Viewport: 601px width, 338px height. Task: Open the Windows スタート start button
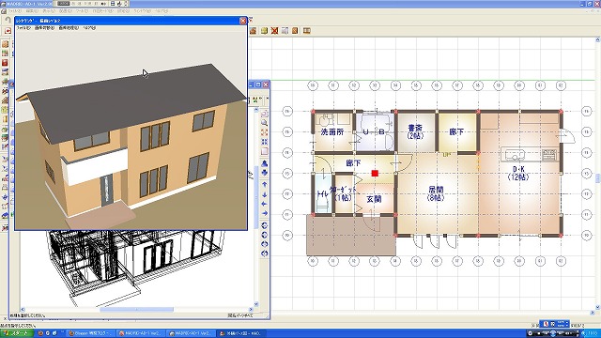pyautogui.click(x=17, y=333)
